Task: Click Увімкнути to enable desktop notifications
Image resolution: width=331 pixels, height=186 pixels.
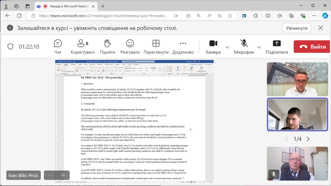Action: coord(297,28)
